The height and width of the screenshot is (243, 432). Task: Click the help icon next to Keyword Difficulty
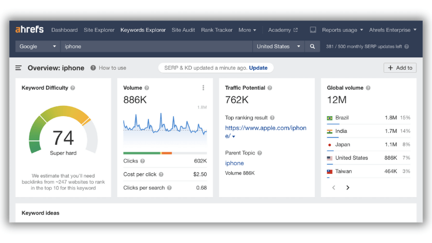(x=73, y=88)
